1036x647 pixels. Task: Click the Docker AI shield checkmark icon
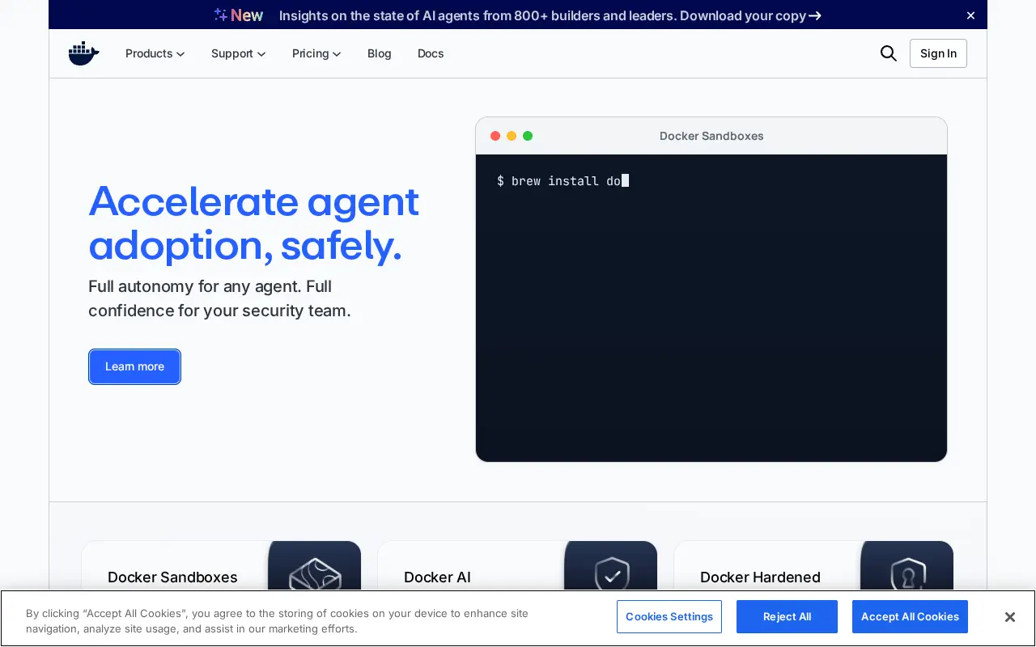tap(612, 575)
